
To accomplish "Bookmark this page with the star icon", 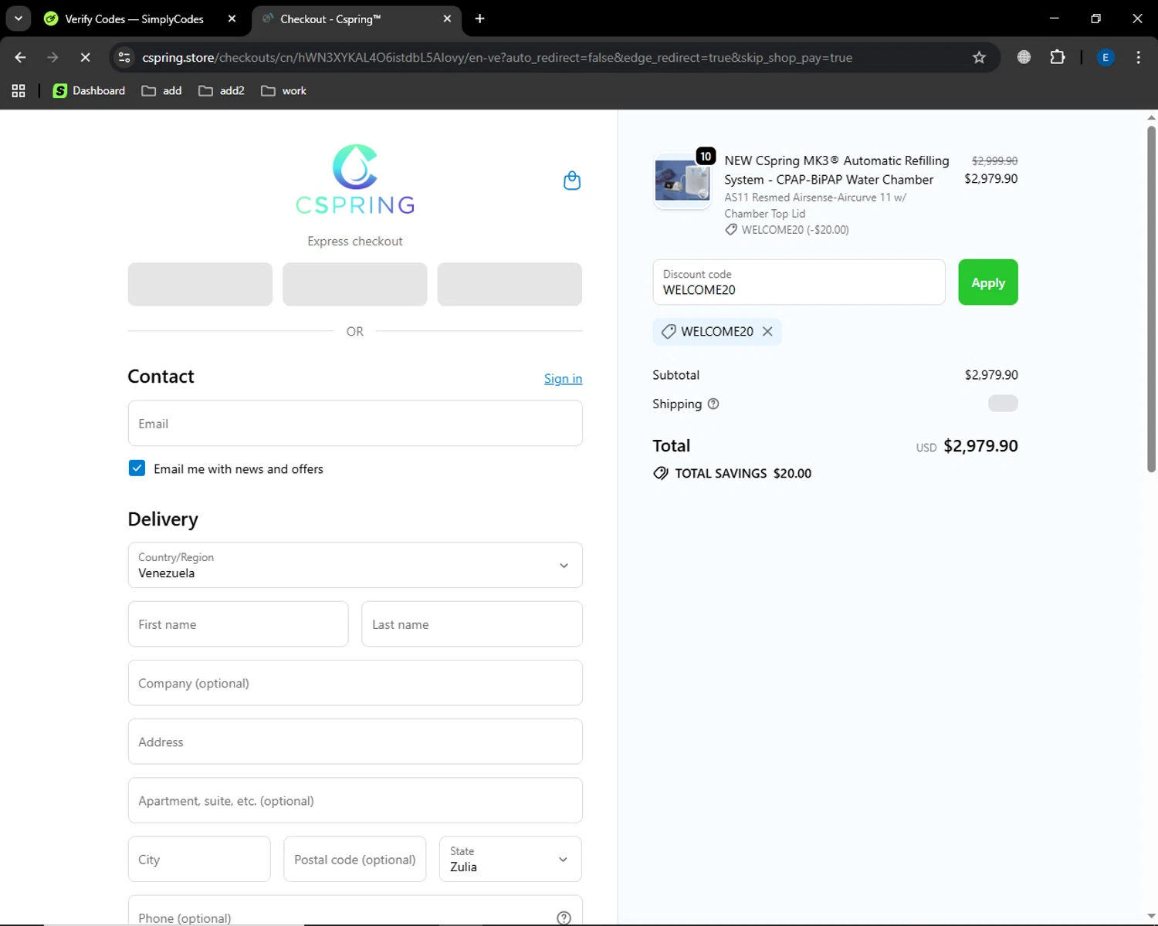I will (979, 57).
